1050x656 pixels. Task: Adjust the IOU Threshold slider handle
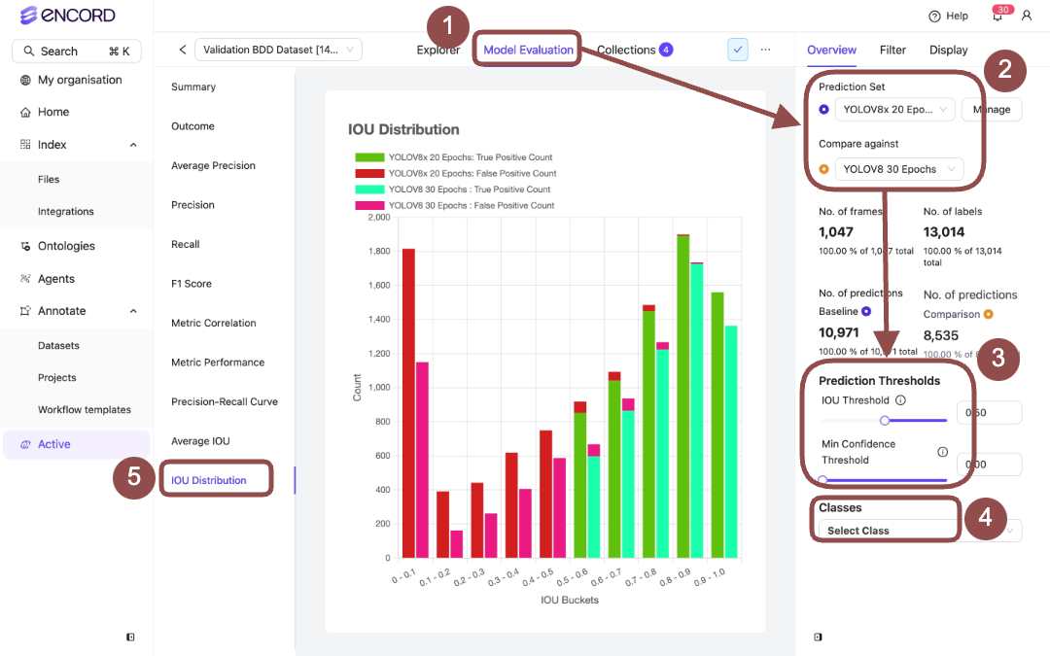point(885,421)
